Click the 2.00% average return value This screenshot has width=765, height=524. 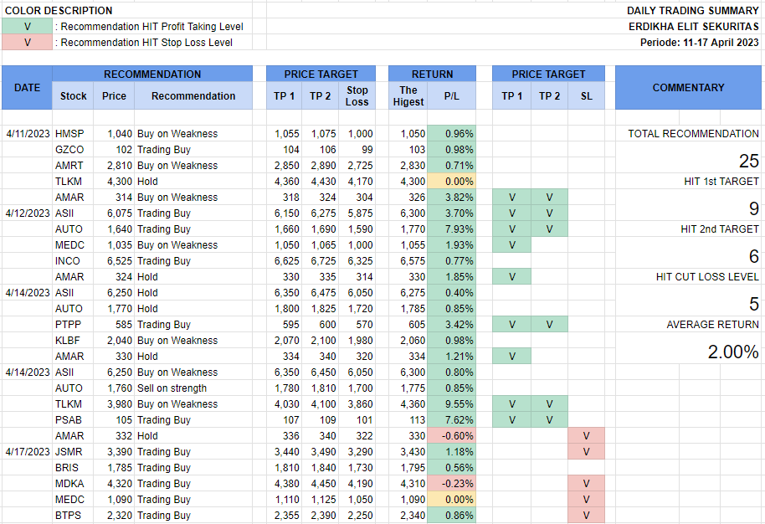tap(733, 352)
